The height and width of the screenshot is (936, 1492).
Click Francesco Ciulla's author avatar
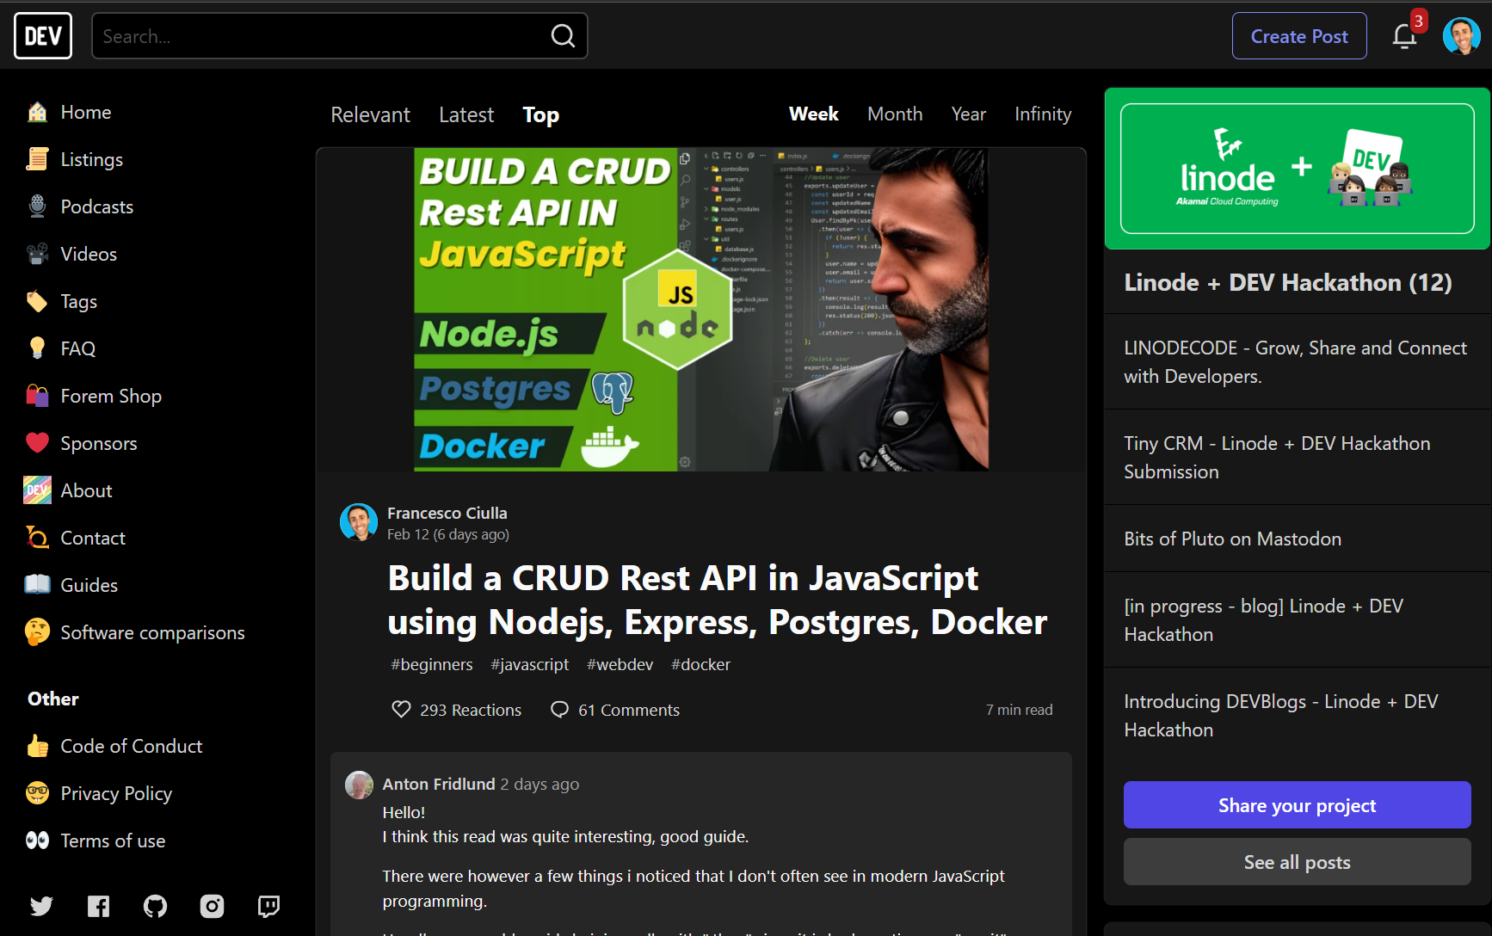(x=359, y=522)
